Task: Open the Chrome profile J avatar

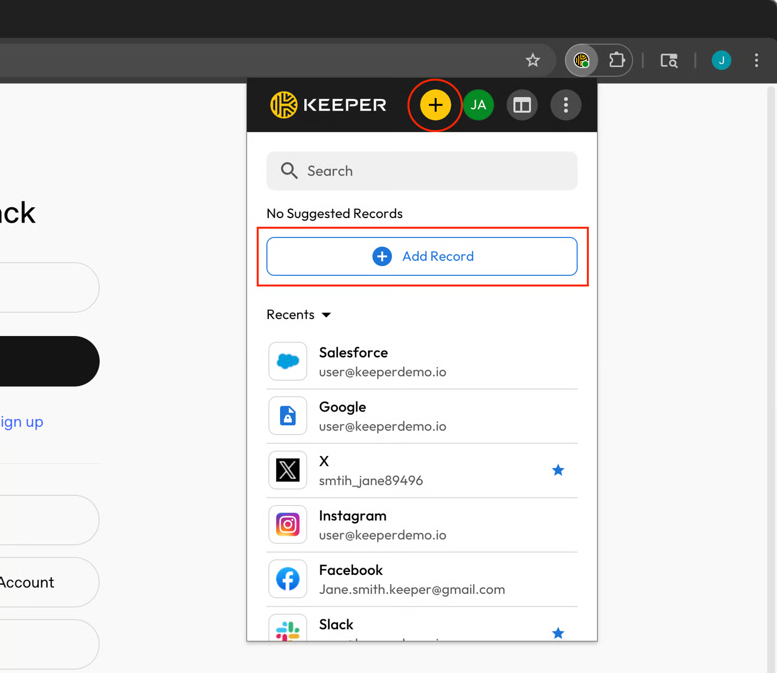Action: coord(721,60)
